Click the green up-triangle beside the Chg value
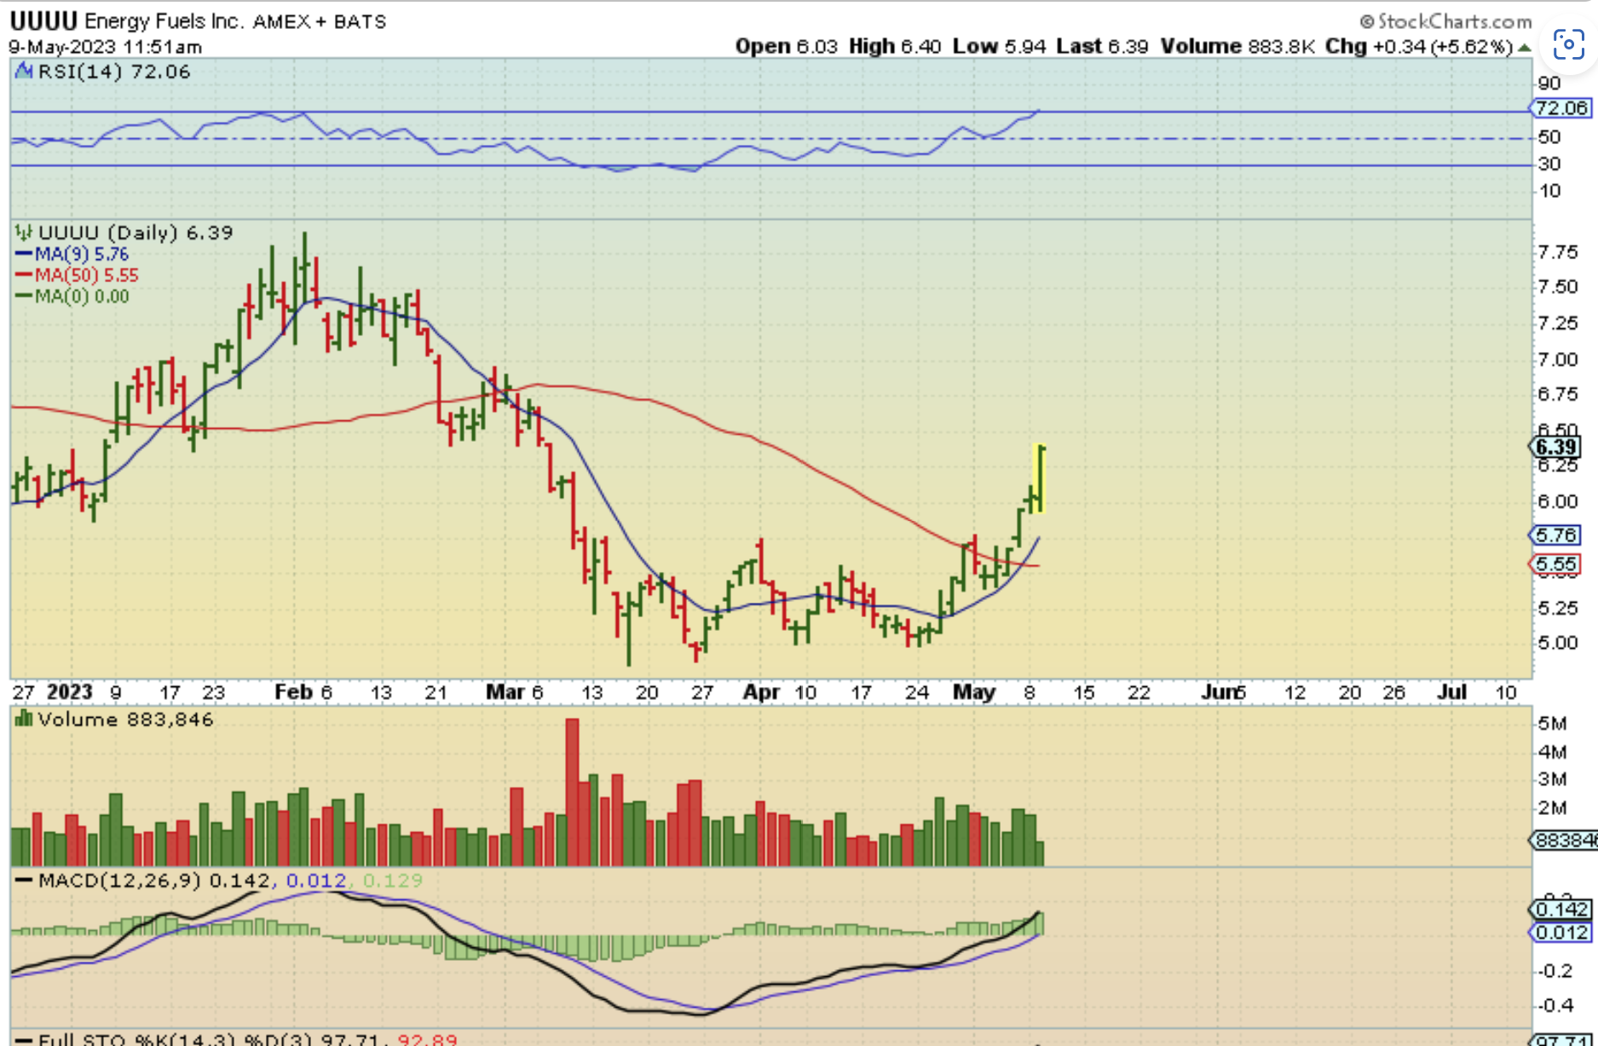1598x1046 pixels. coord(1524,48)
